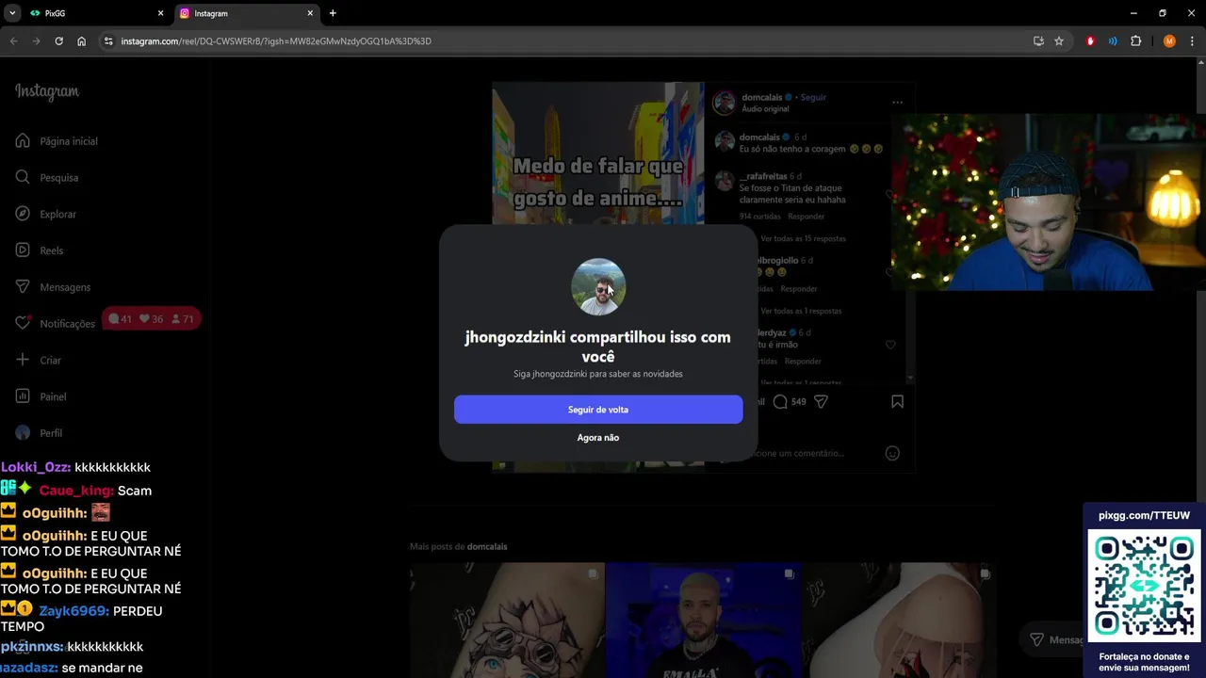Click the domcalais avatar in header
The image size is (1206, 678).
pyautogui.click(x=725, y=103)
